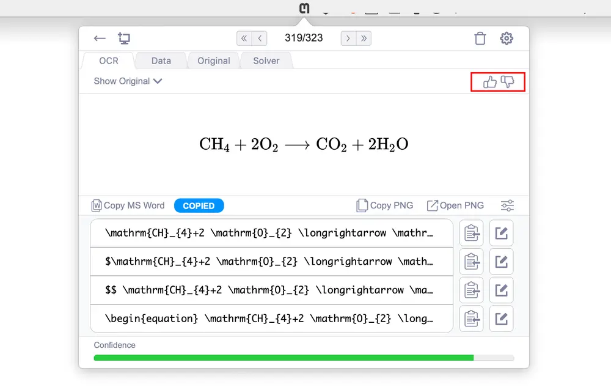611x387 pixels.
Task: Start a new screen snip capture
Action: [124, 38]
